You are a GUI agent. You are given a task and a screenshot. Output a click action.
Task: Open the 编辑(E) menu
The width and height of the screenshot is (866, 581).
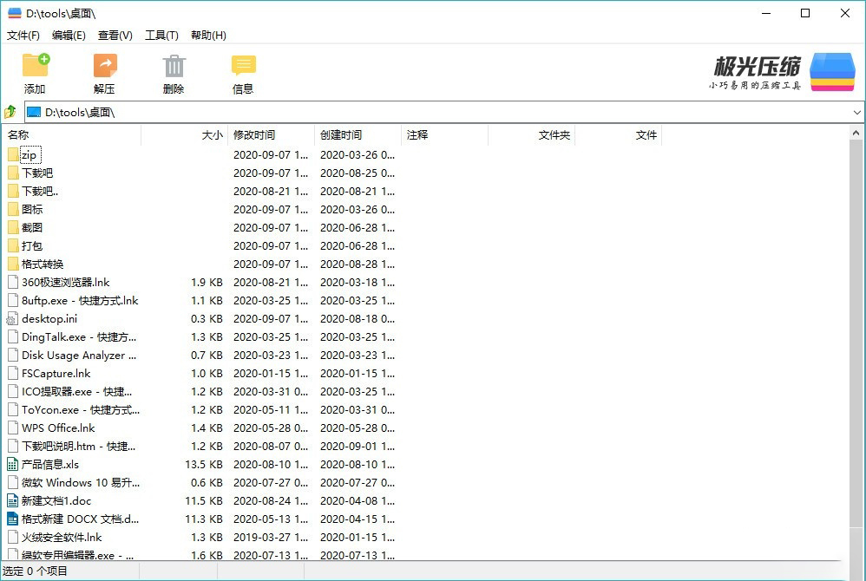(69, 36)
